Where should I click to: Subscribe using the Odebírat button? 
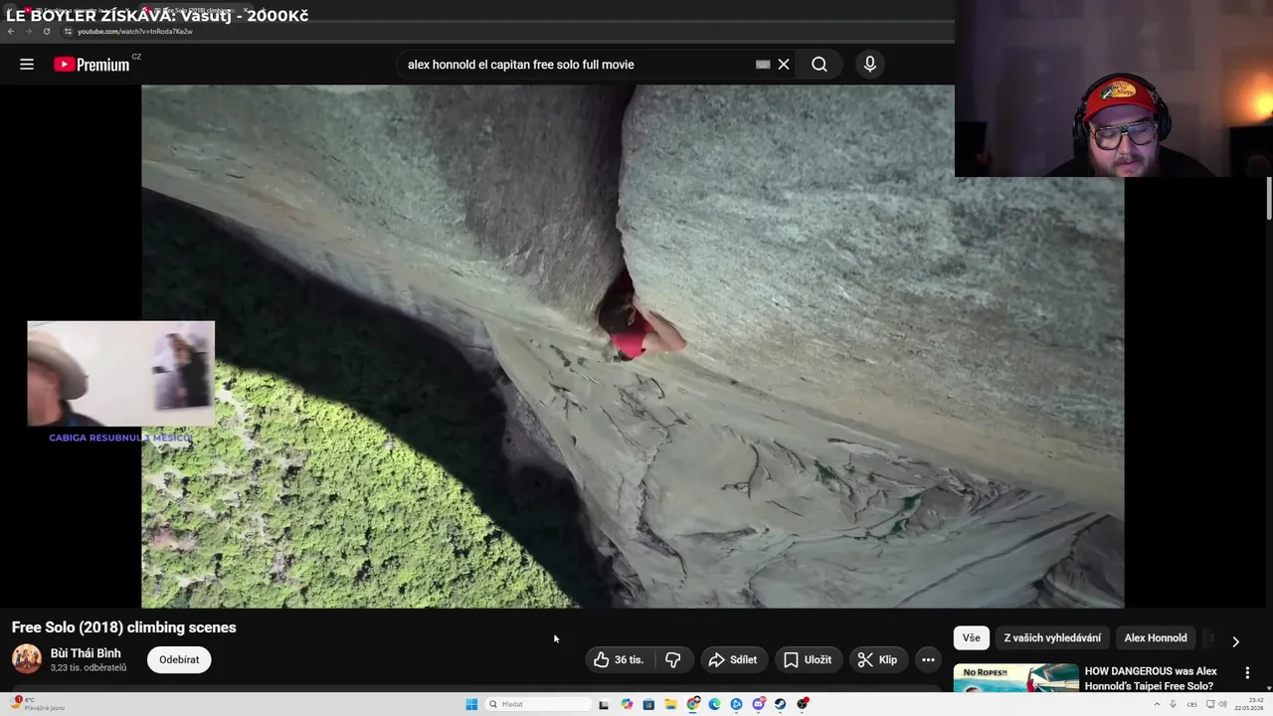pos(179,659)
